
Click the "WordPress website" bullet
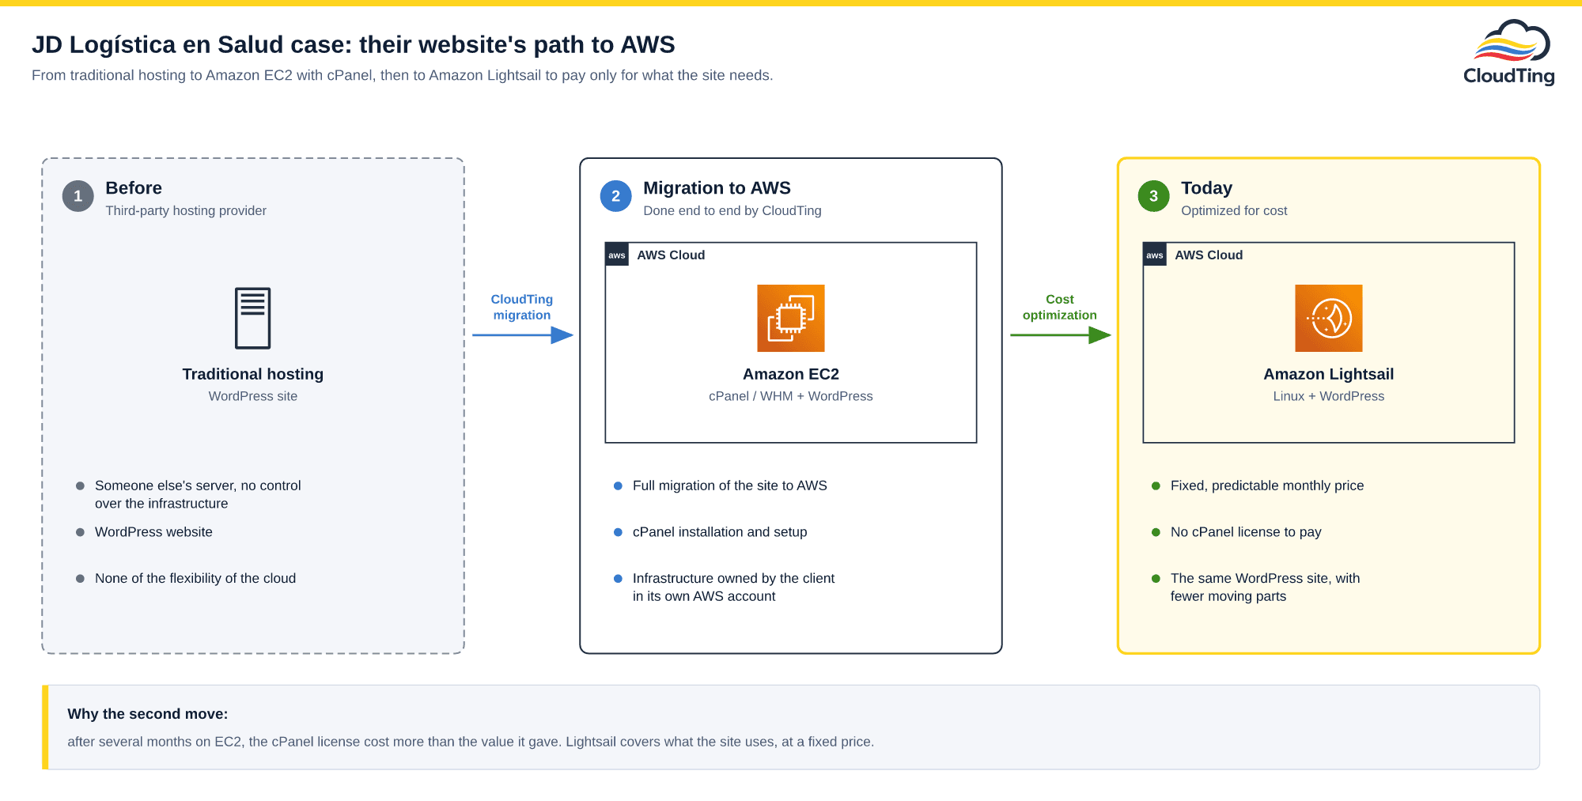pyautogui.click(x=153, y=532)
